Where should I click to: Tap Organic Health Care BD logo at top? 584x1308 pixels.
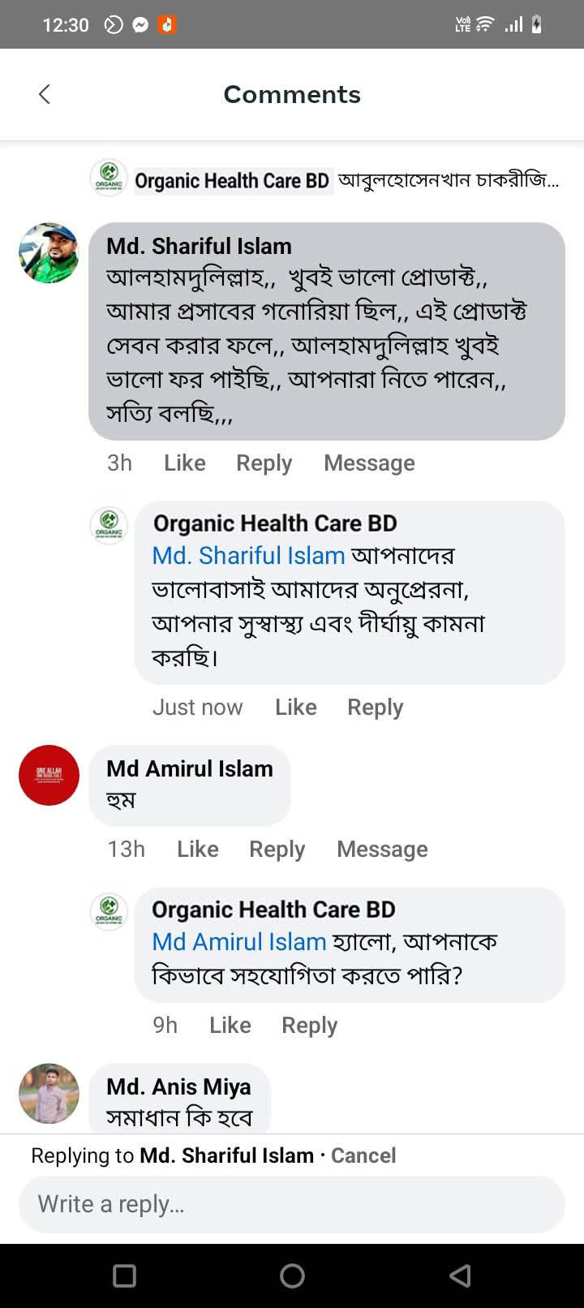pos(108,178)
